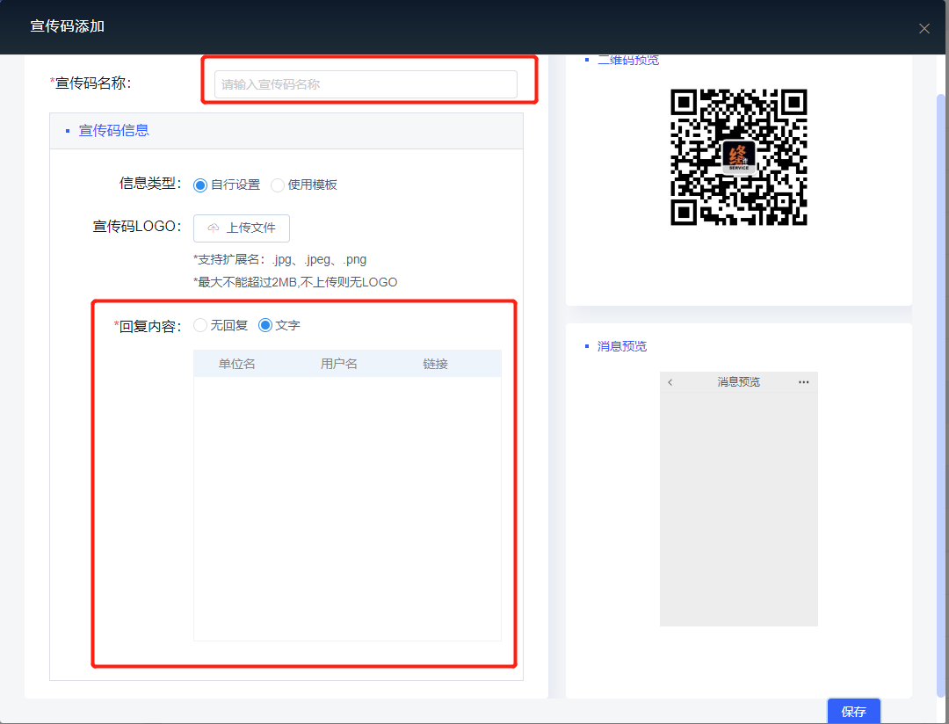Click the 保存 save button
949x724 pixels.
853,712
